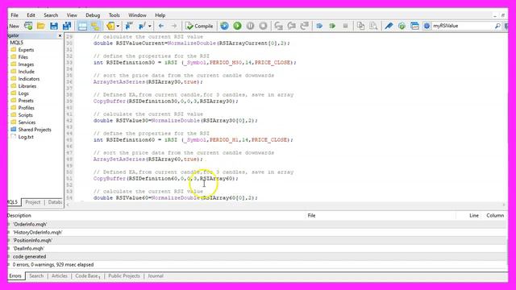Viewport: 516px width, 290px height.
Task: Select Log.txt file in Navigator
Action: [26, 136]
